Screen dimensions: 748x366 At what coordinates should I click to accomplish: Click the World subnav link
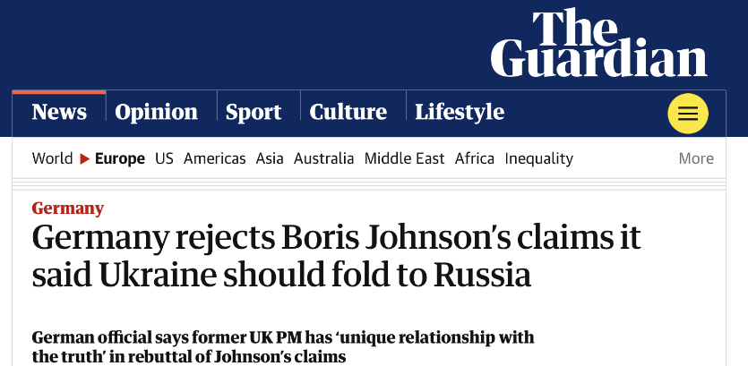pos(52,158)
